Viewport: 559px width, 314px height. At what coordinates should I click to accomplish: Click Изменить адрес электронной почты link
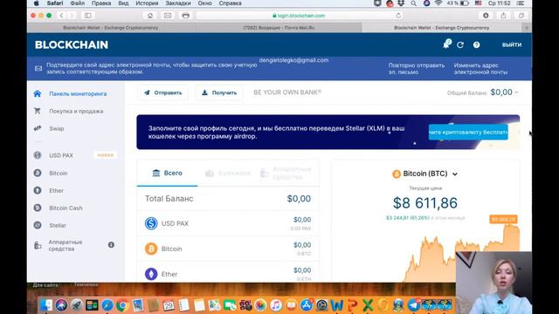[x=480, y=69]
